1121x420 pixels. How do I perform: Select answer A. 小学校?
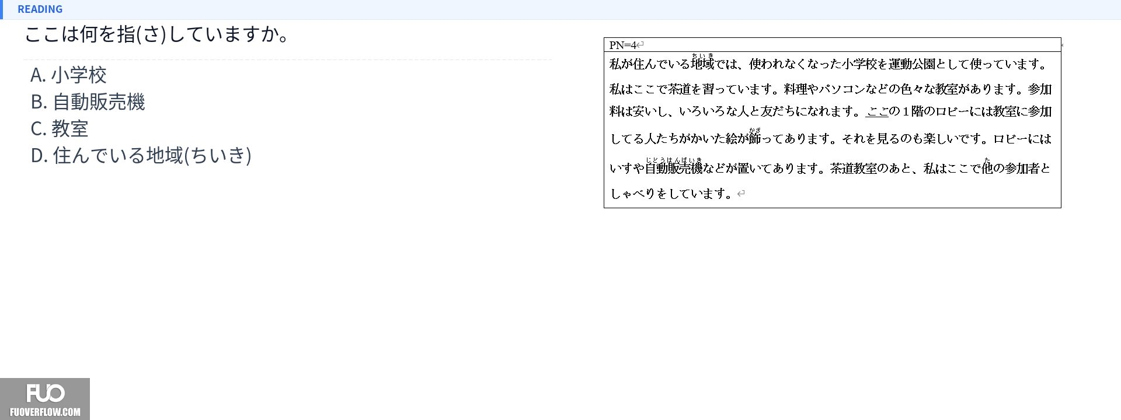pos(68,75)
